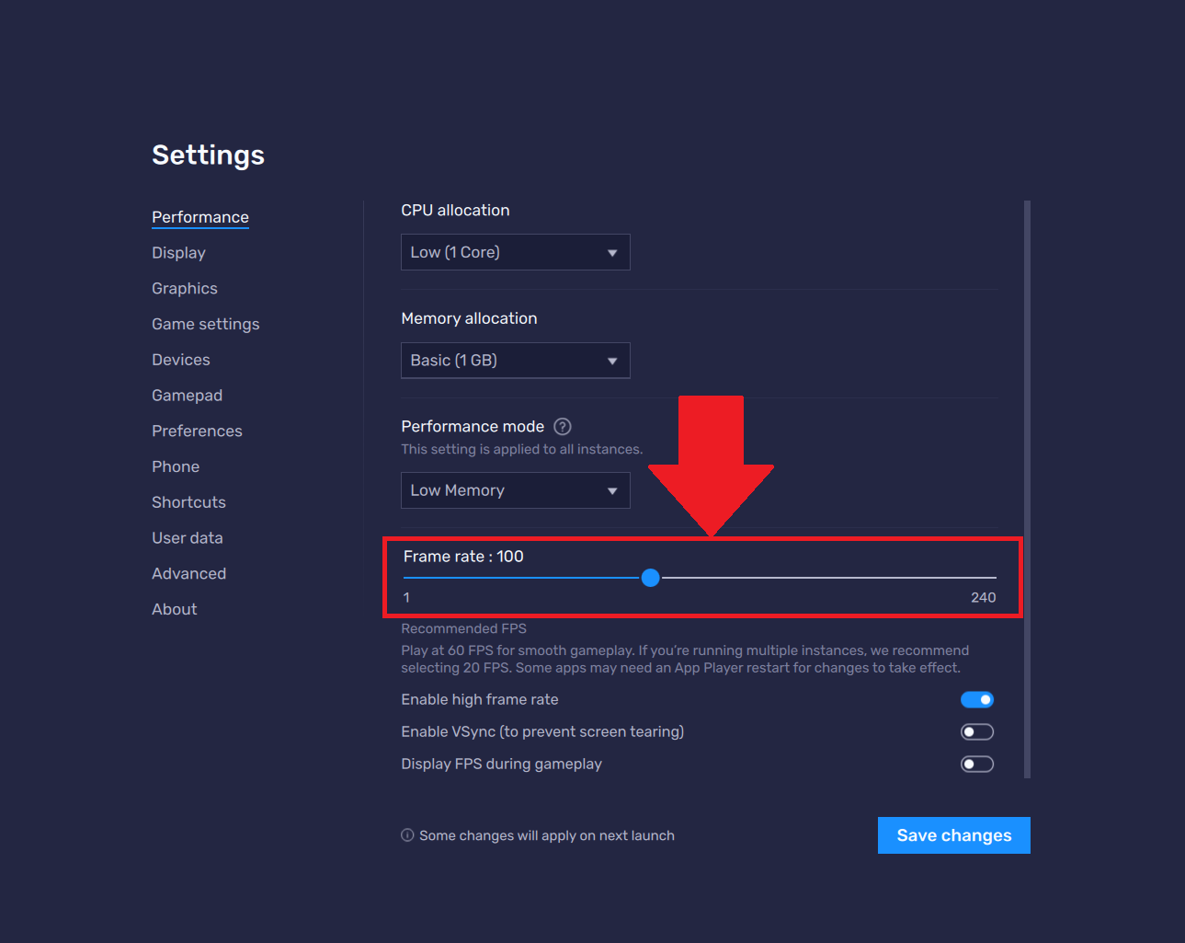Click the Frame rate slider handle

[650, 578]
